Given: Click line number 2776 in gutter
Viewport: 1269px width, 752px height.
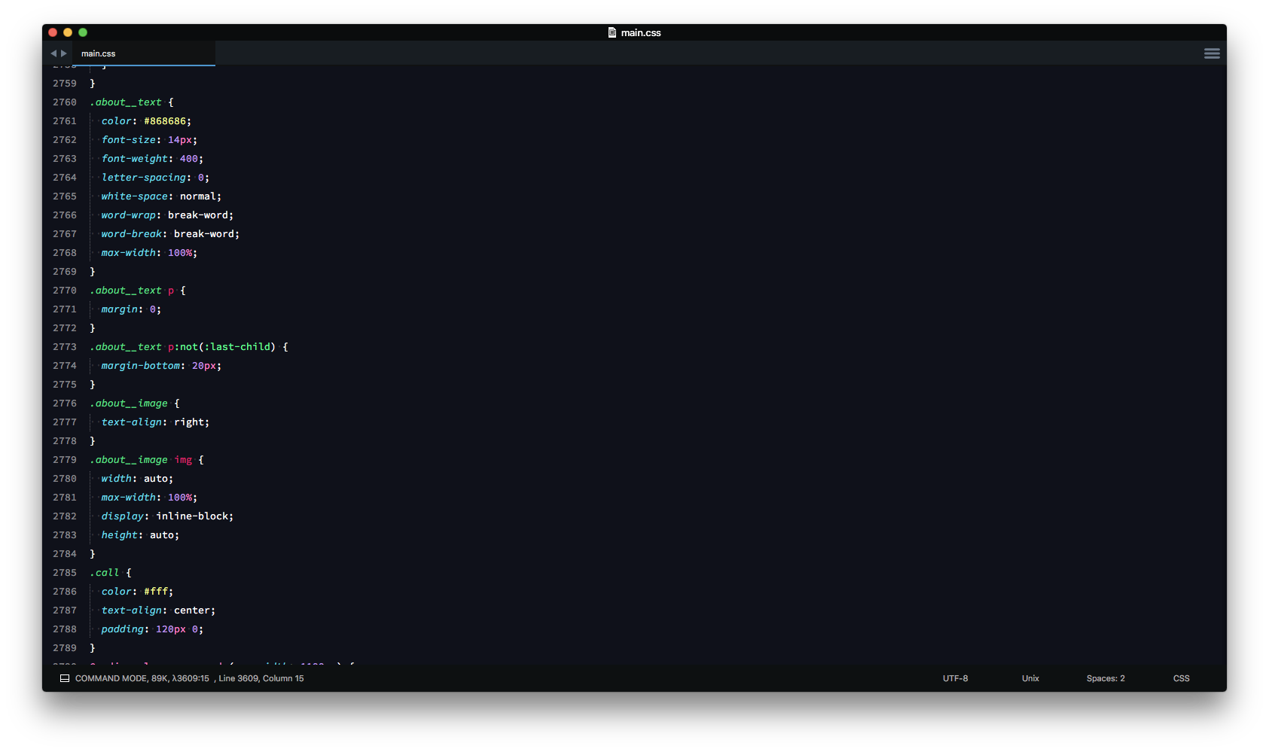Looking at the screenshot, I should (x=65, y=403).
